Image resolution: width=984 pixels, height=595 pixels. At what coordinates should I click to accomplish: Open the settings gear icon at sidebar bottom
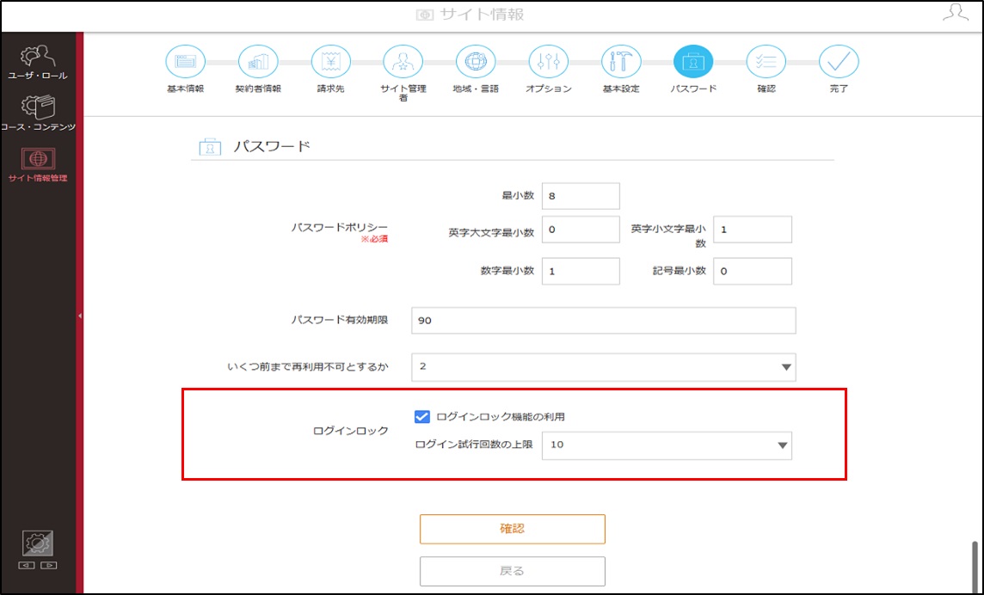[38, 543]
